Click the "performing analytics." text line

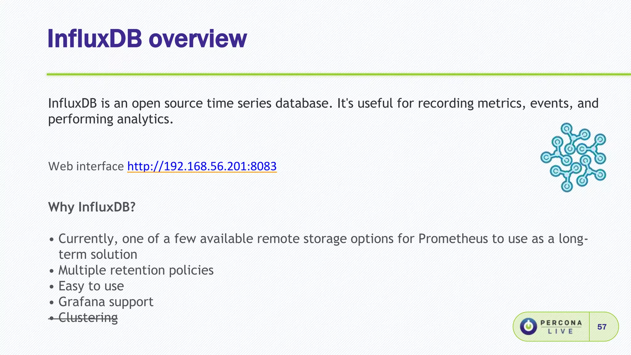pos(111,119)
